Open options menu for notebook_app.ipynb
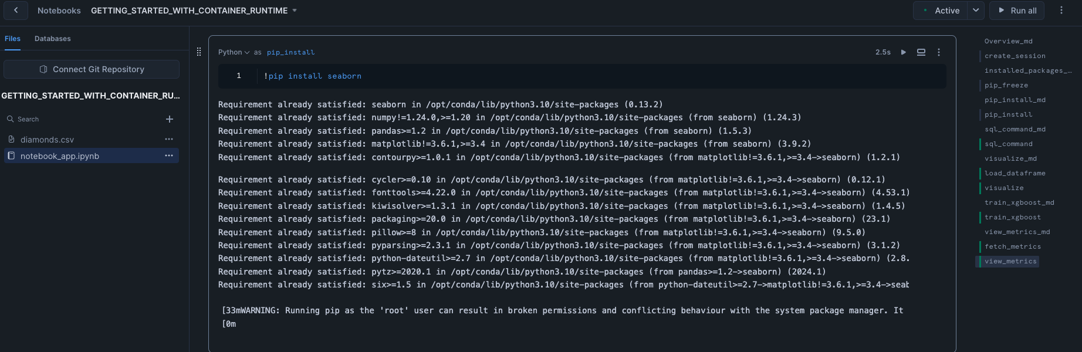This screenshot has height=352, width=1082. point(169,156)
